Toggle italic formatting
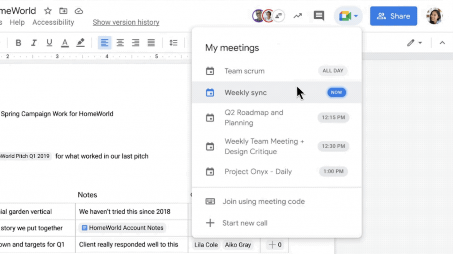The width and height of the screenshot is (453, 254). point(34,43)
